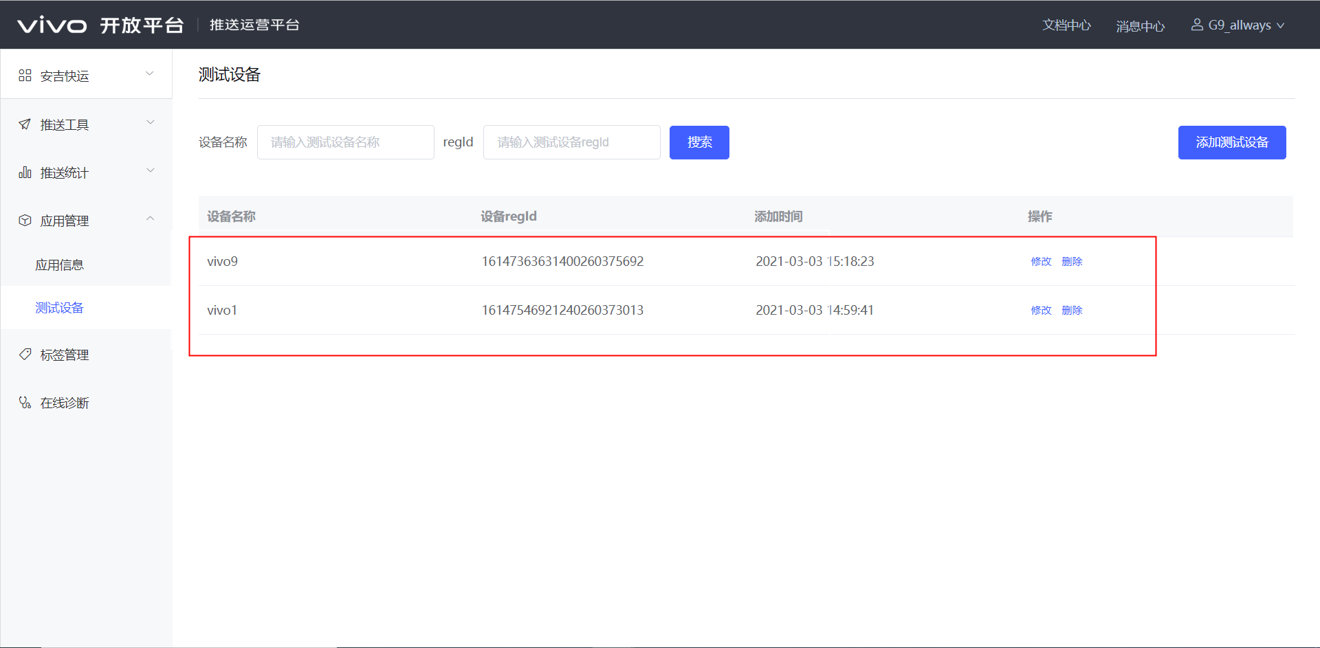This screenshot has height=648, width=1320.
Task: Expand the 推送统计 menu chevron
Action: (x=150, y=170)
